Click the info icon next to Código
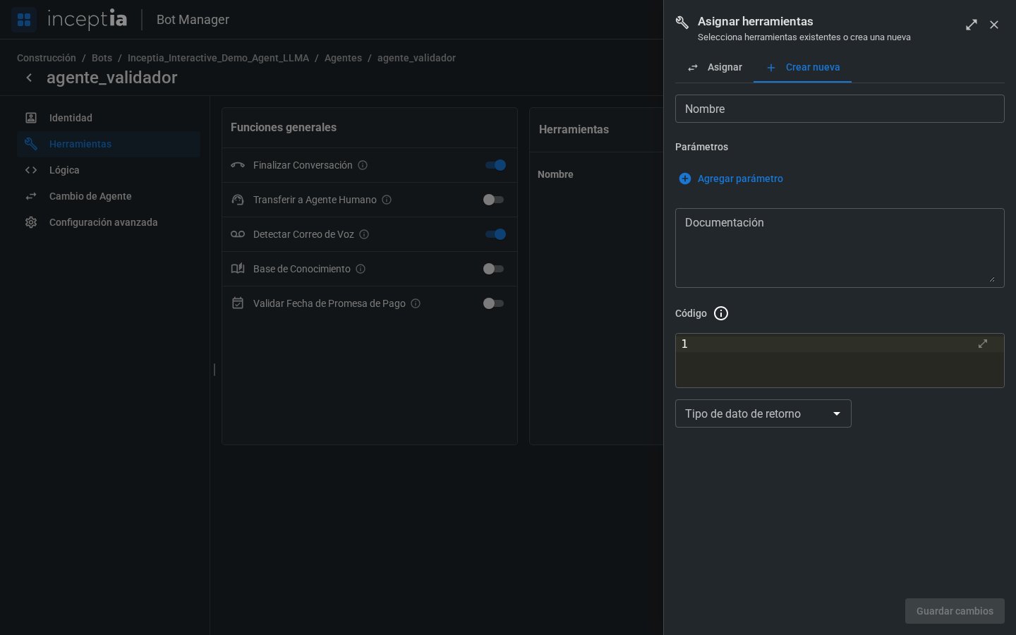The height and width of the screenshot is (635, 1016). click(x=721, y=313)
